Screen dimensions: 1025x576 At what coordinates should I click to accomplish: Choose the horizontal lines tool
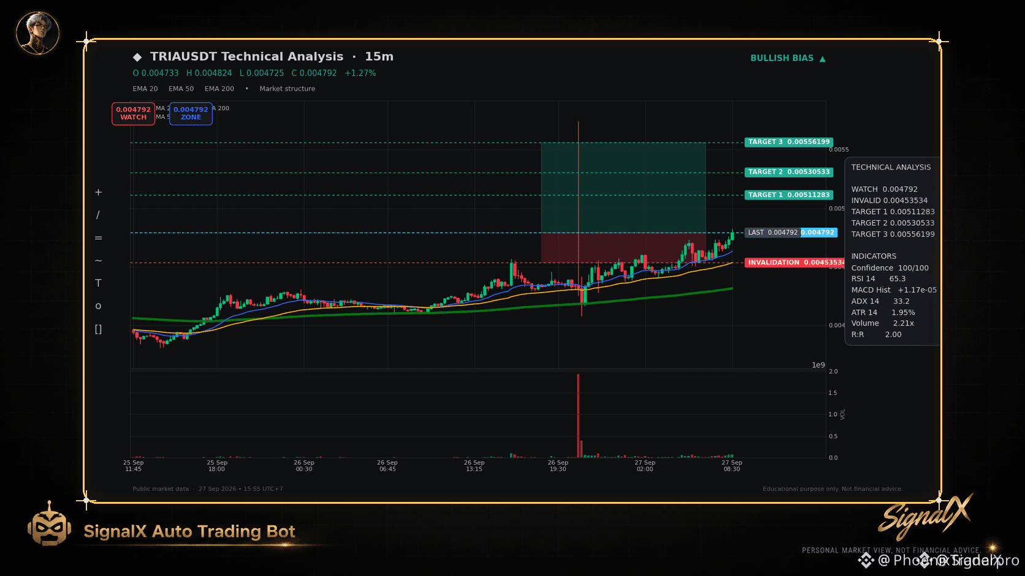98,238
